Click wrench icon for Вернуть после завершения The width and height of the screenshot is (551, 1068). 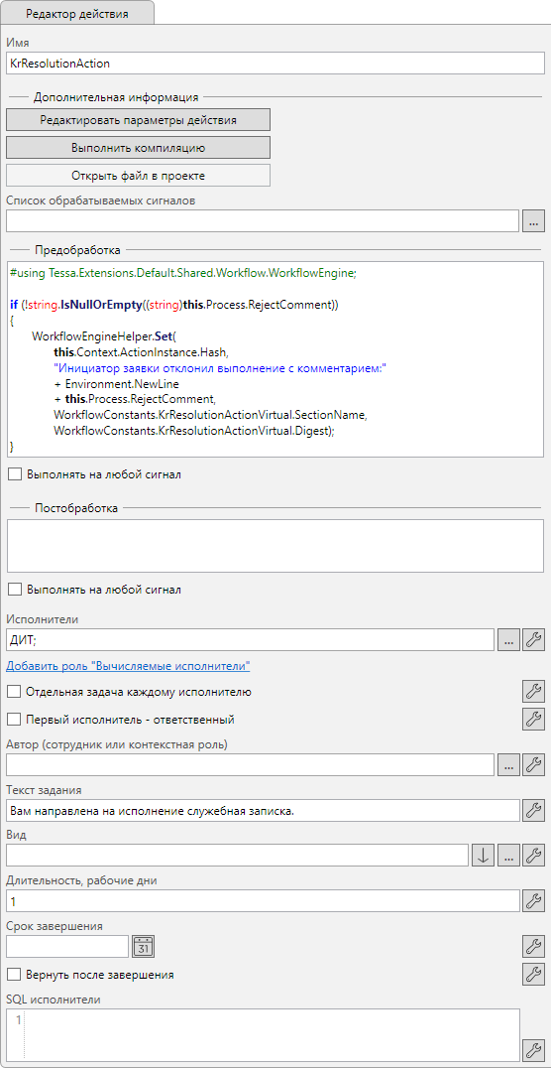tap(533, 974)
